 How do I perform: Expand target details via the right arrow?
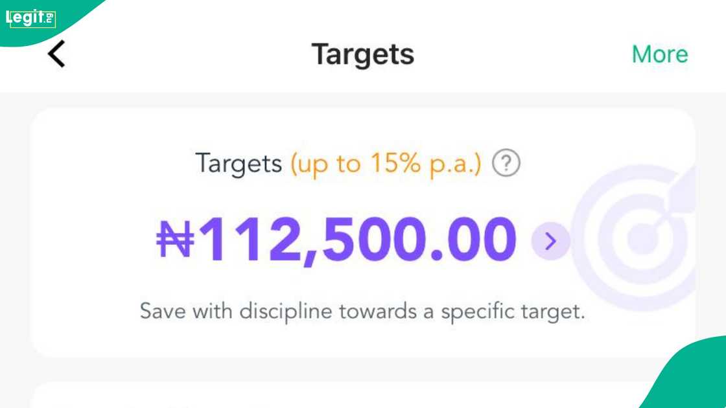550,241
